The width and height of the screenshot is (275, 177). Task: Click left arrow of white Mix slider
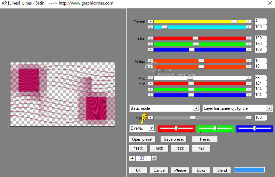[x=151, y=78]
